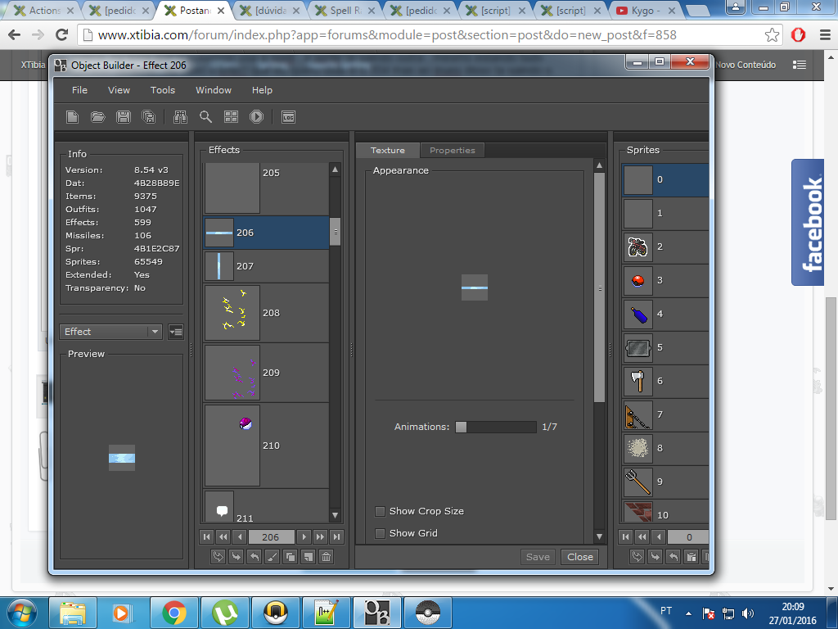Image resolution: width=838 pixels, height=629 pixels.
Task: Click the export icon under Sprites list
Action: (x=674, y=557)
